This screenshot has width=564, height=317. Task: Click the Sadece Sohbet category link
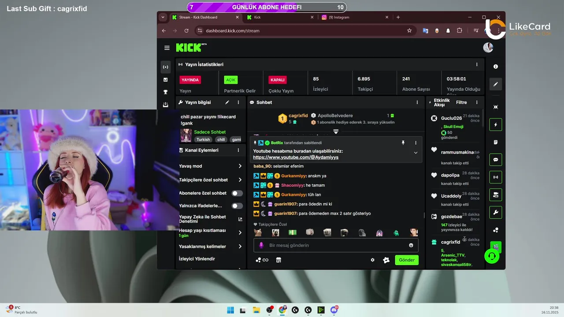pyautogui.click(x=210, y=132)
